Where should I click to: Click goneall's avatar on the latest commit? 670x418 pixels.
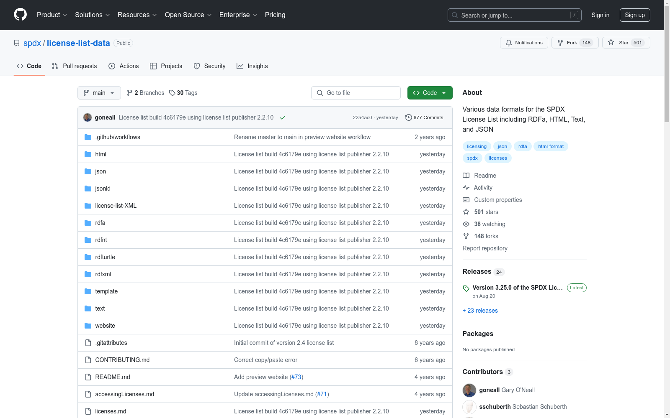point(88,117)
